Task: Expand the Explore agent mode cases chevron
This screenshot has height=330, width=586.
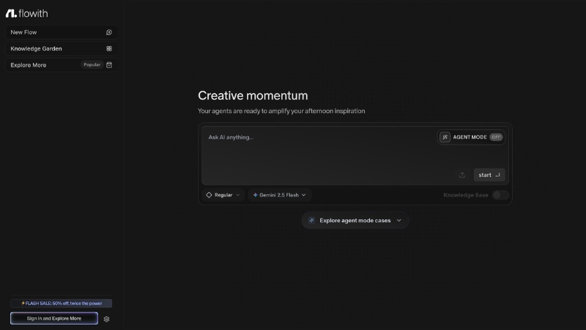Action: (x=399, y=220)
